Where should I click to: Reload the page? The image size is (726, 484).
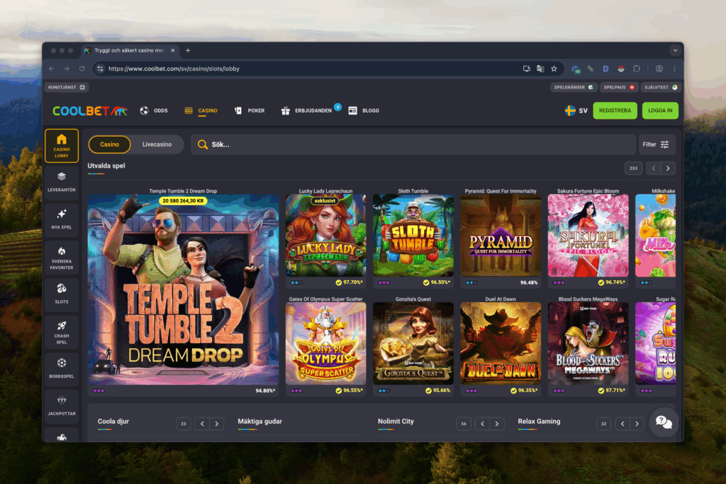[x=82, y=69]
